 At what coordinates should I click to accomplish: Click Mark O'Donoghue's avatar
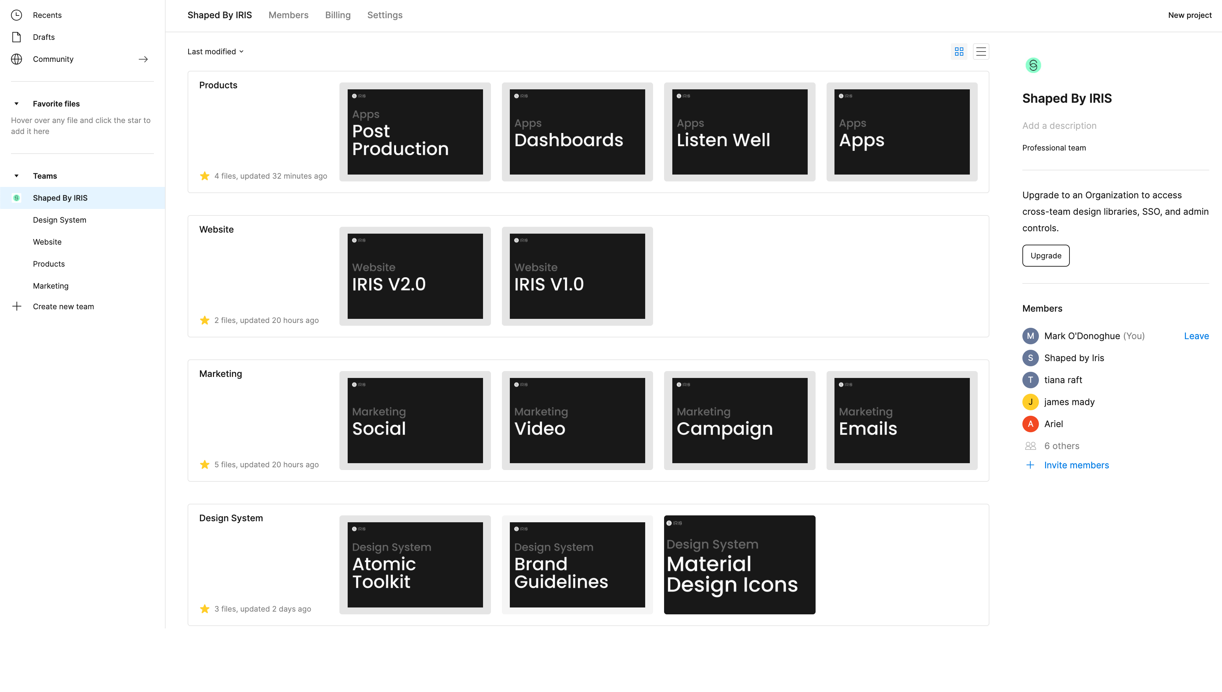pyautogui.click(x=1030, y=336)
